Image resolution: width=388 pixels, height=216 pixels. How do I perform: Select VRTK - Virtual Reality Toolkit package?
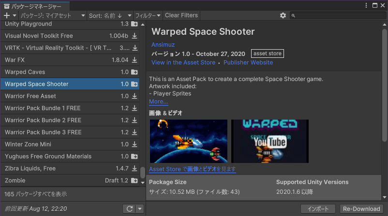click(x=70, y=48)
